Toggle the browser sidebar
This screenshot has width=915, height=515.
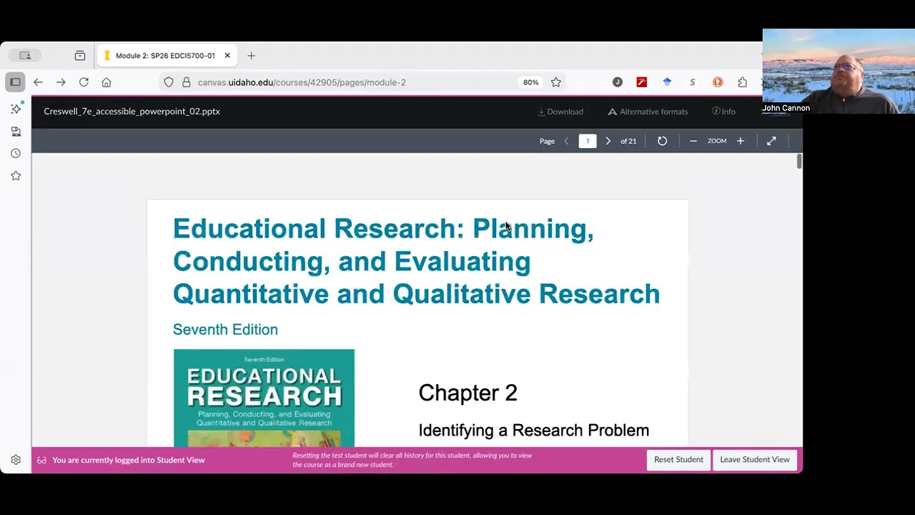click(x=15, y=82)
